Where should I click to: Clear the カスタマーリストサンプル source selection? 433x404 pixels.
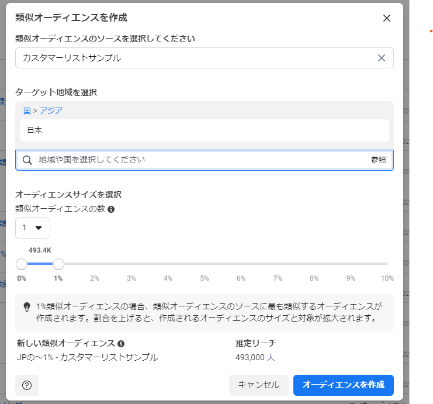(382, 58)
